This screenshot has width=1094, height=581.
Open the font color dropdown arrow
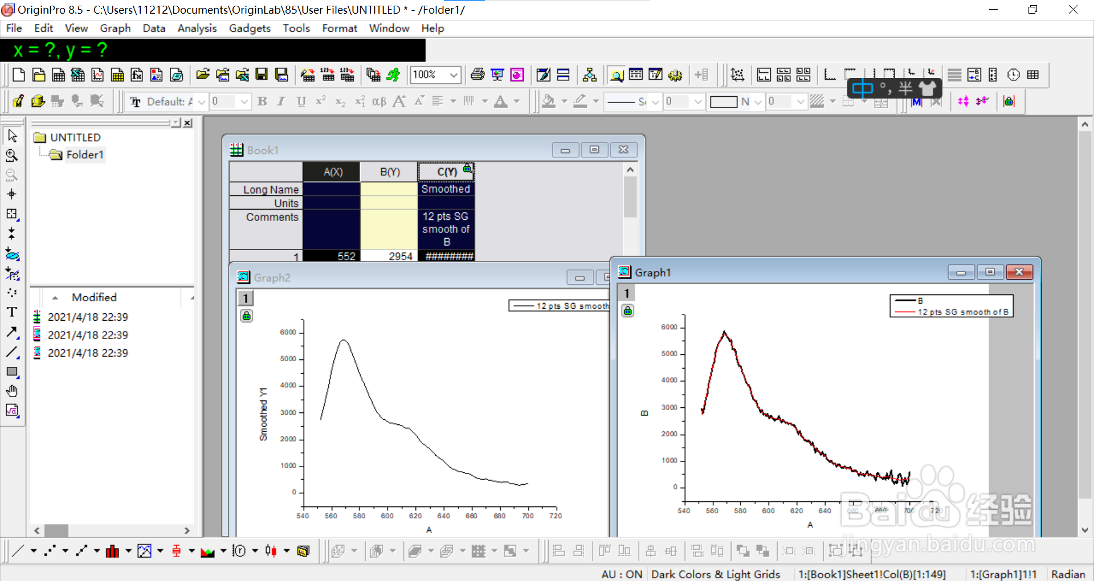click(x=517, y=101)
